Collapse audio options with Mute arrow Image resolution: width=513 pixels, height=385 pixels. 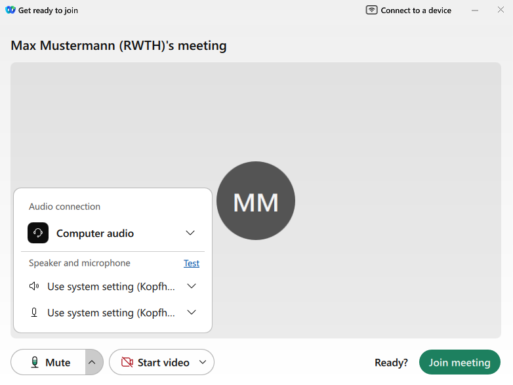pos(93,363)
